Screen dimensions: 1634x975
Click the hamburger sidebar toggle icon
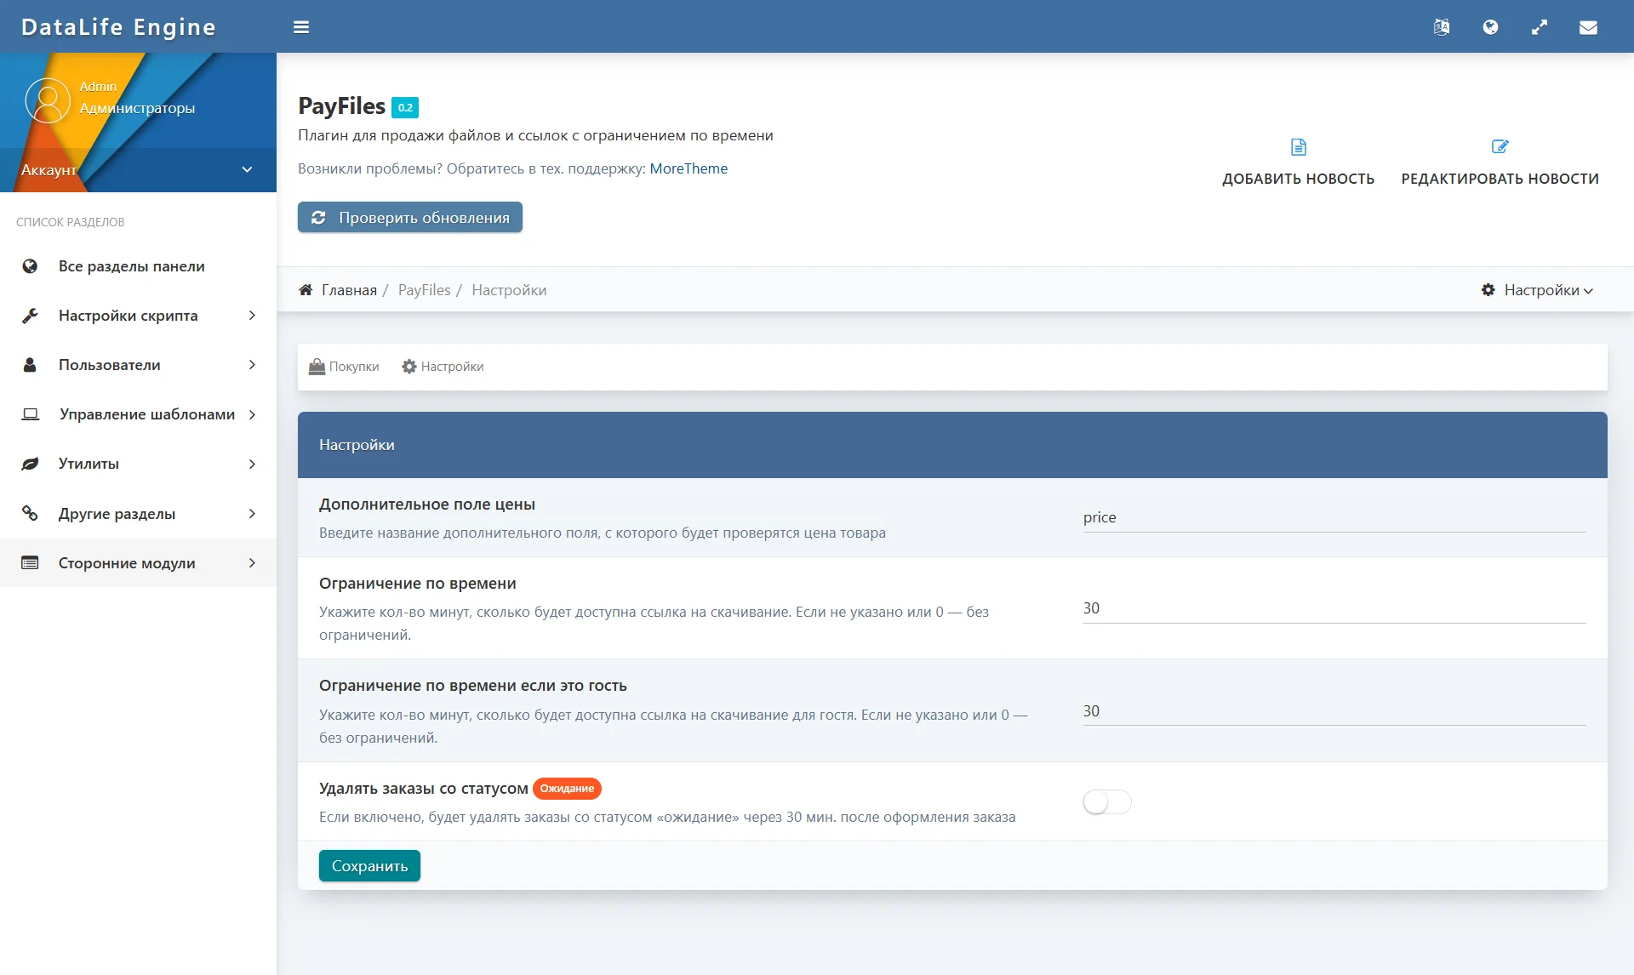coord(300,27)
